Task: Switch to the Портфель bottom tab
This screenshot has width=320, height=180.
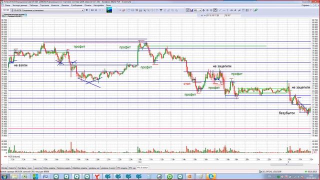Action: 22,168
